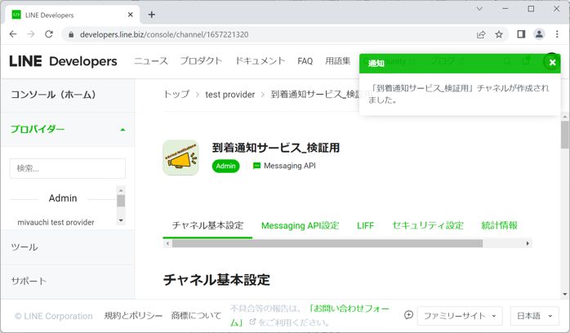Image resolution: width=570 pixels, height=333 pixels.
Task: Click the page vertical scrollbar thumb
Action: tap(564, 135)
